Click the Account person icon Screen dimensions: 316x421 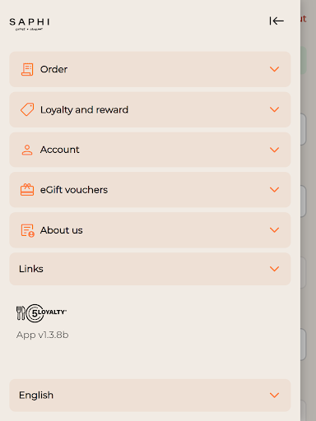[x=27, y=150]
